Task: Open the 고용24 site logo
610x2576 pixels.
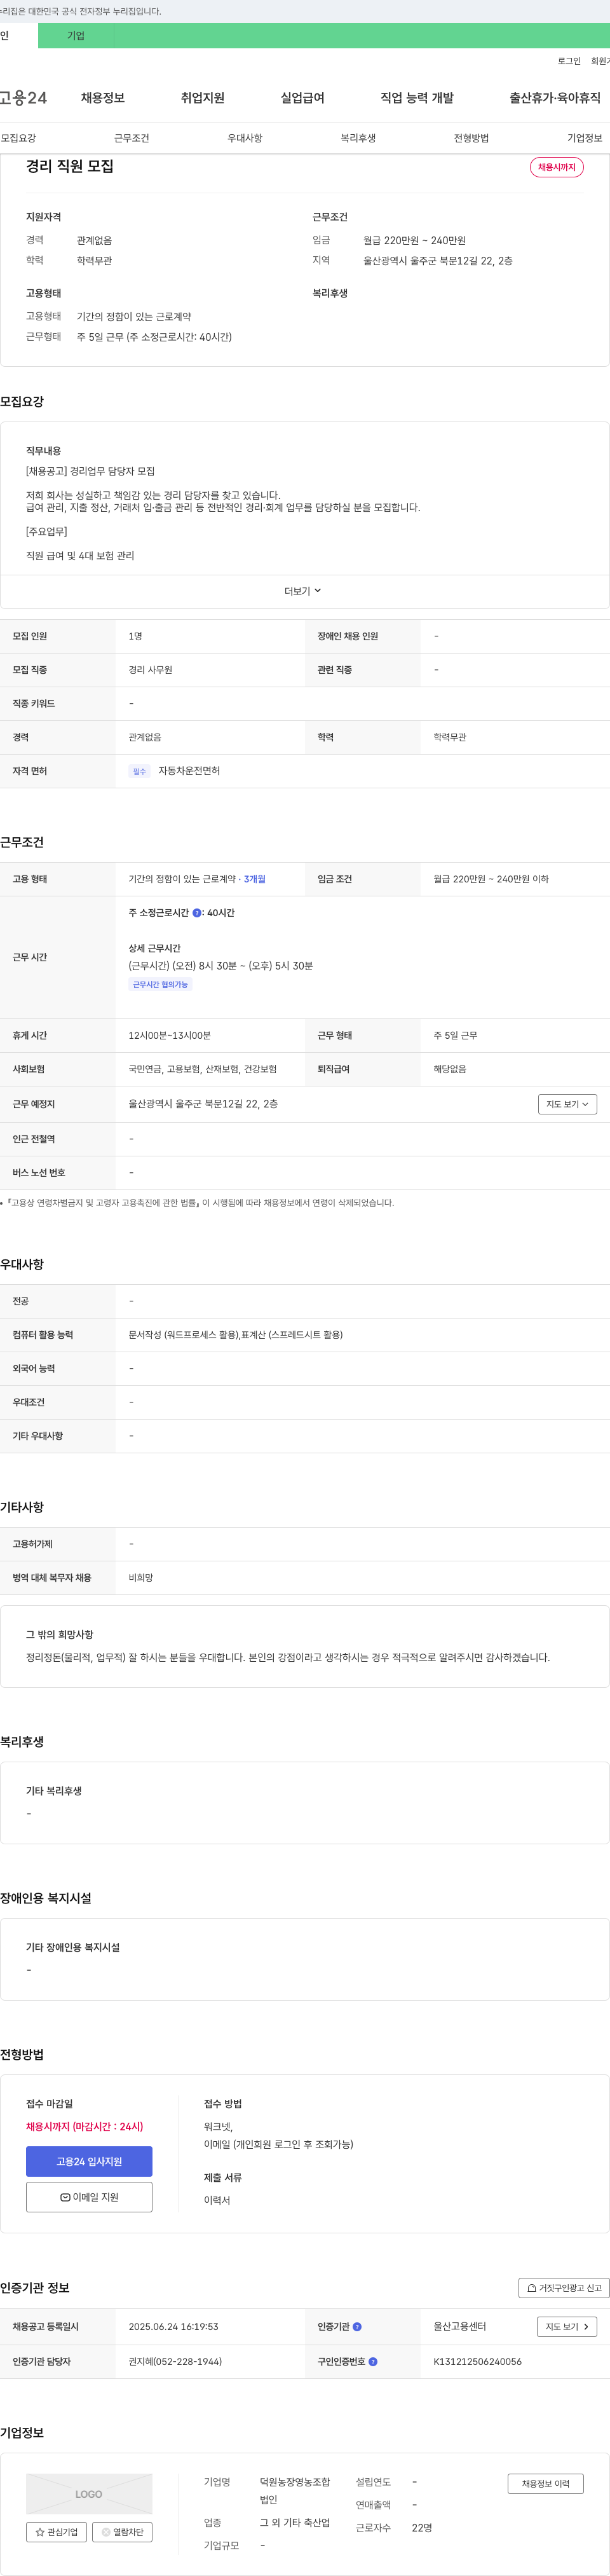Action: point(23,98)
